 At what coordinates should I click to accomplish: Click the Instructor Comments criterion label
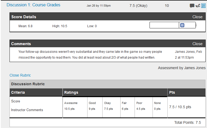[27, 110]
